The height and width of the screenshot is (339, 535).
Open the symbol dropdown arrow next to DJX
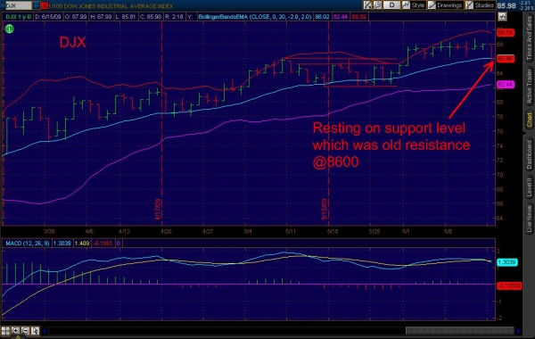click(x=36, y=6)
